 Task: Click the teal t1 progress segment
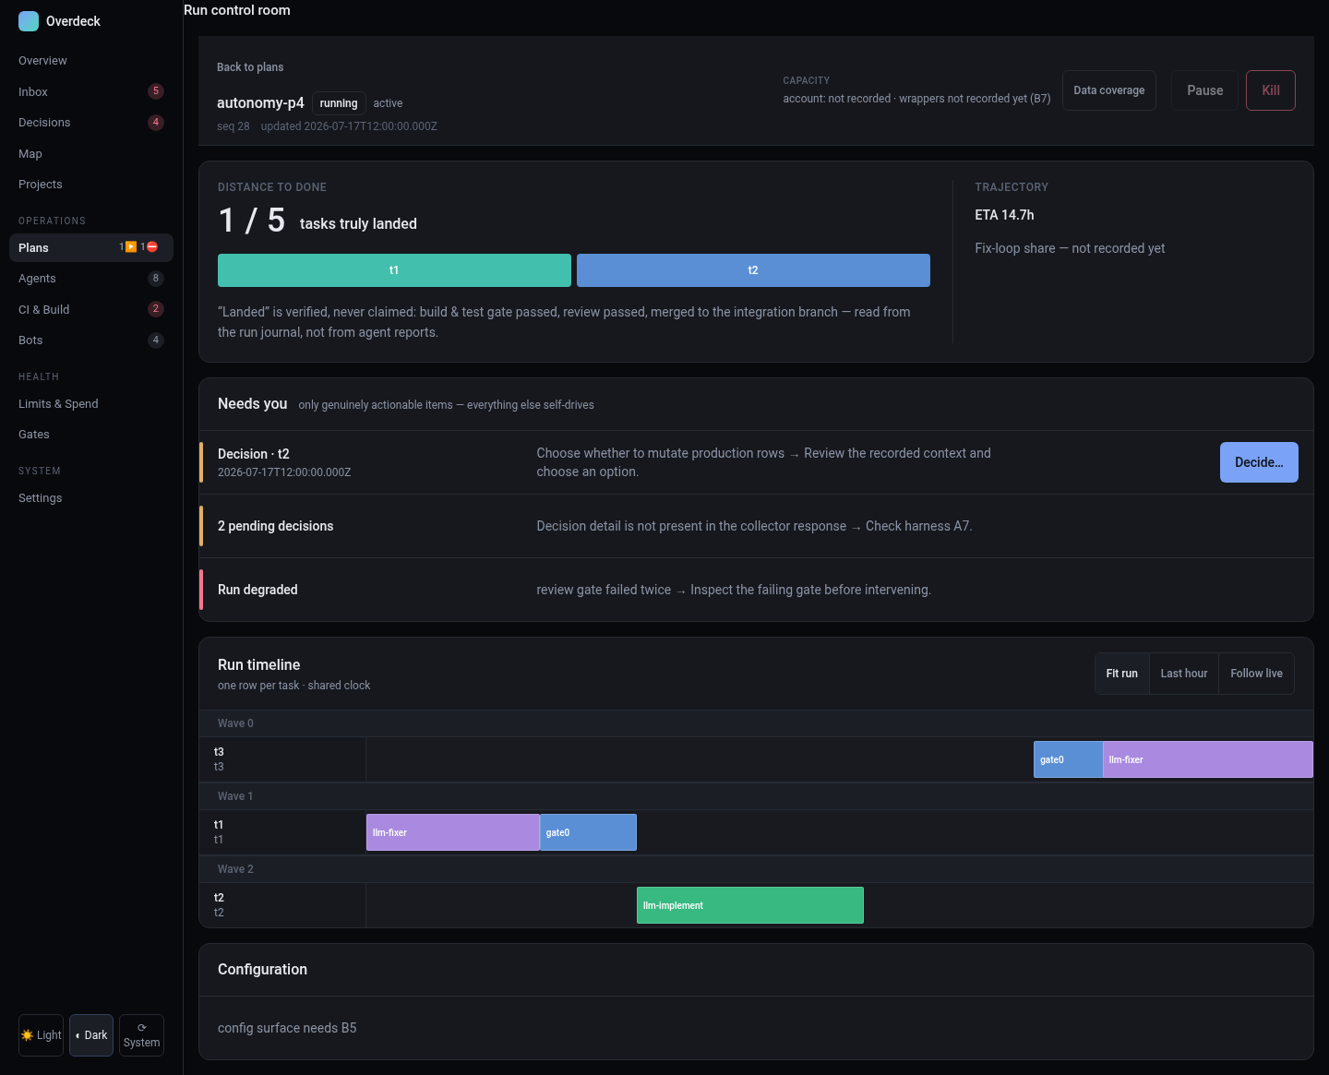394,270
